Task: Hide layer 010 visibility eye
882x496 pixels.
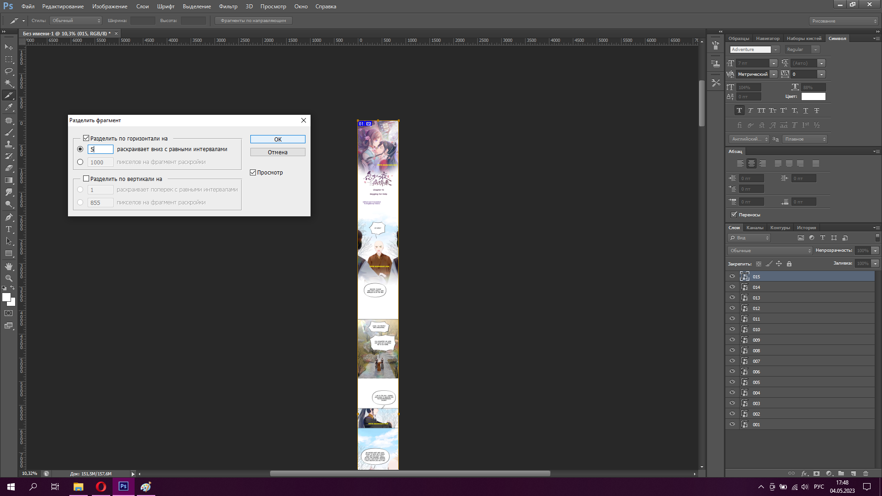Action: (x=732, y=329)
